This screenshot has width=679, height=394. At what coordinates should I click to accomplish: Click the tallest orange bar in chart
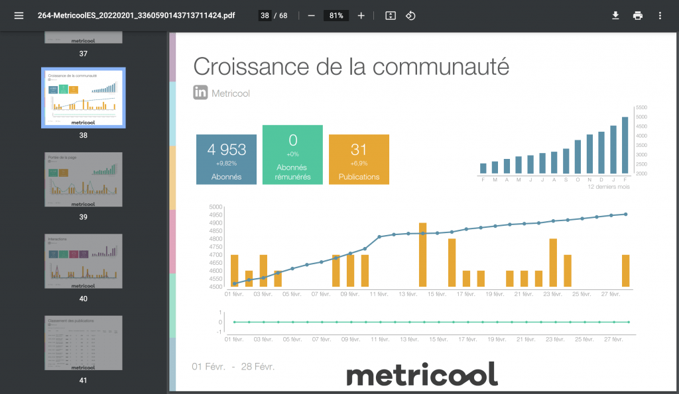[x=422, y=256]
